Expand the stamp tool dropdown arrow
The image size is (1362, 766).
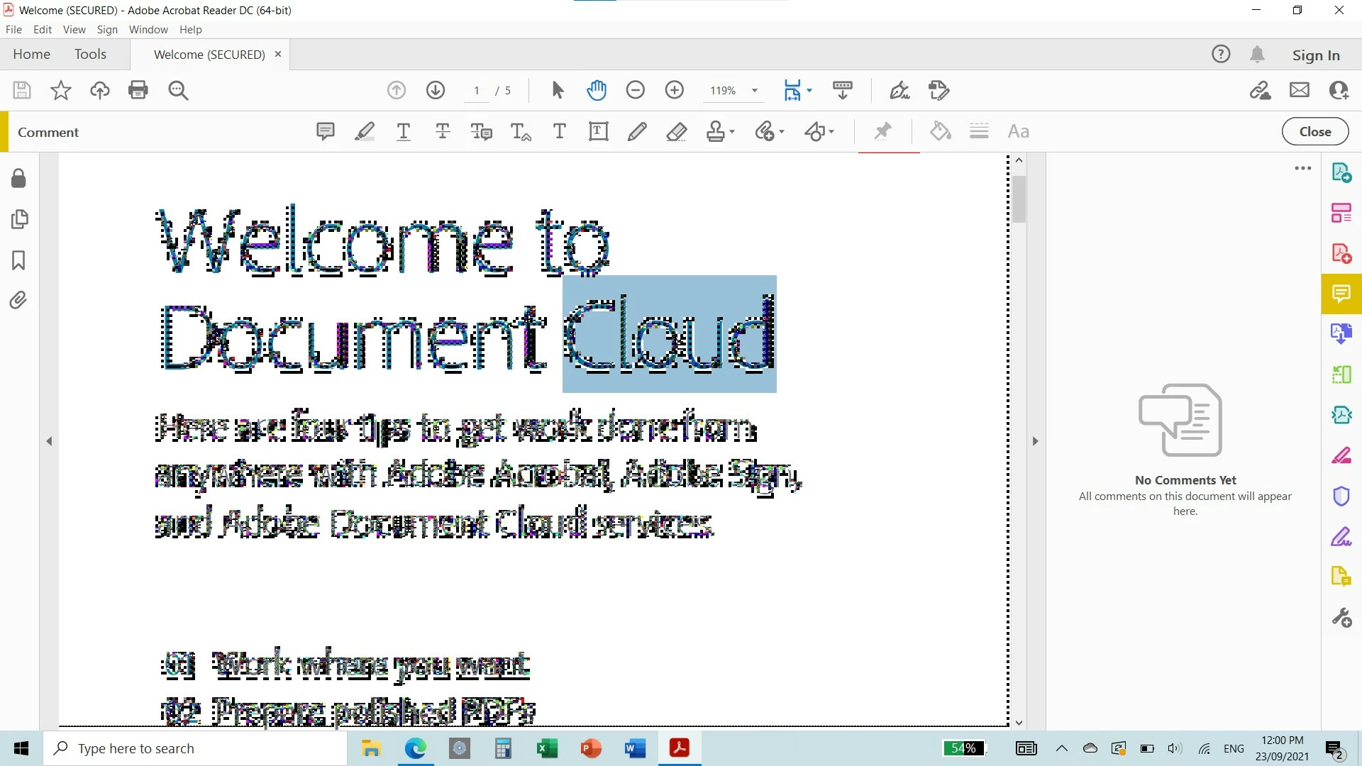click(732, 131)
